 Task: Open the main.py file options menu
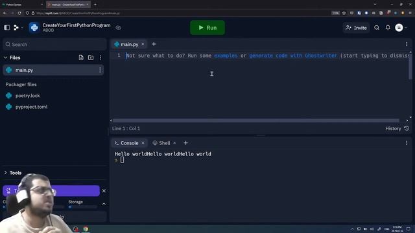100,70
